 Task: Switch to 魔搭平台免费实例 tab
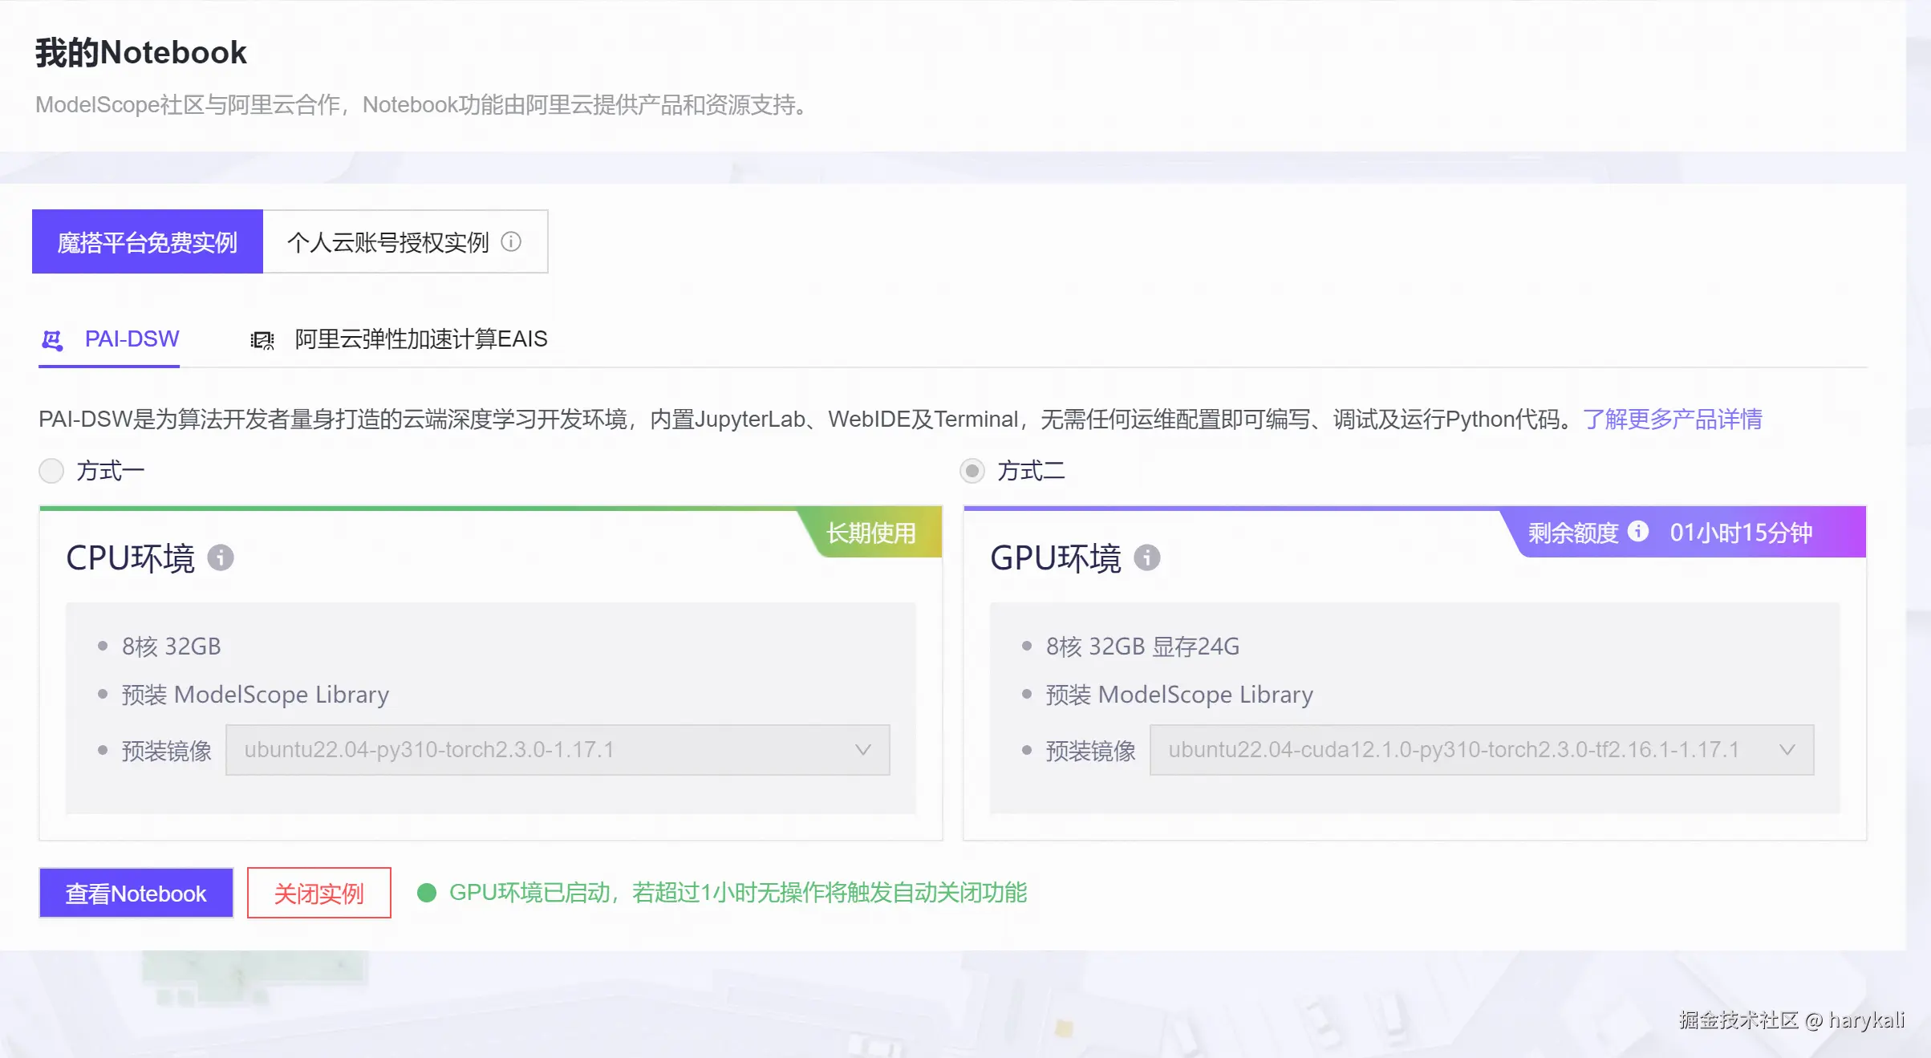148,241
